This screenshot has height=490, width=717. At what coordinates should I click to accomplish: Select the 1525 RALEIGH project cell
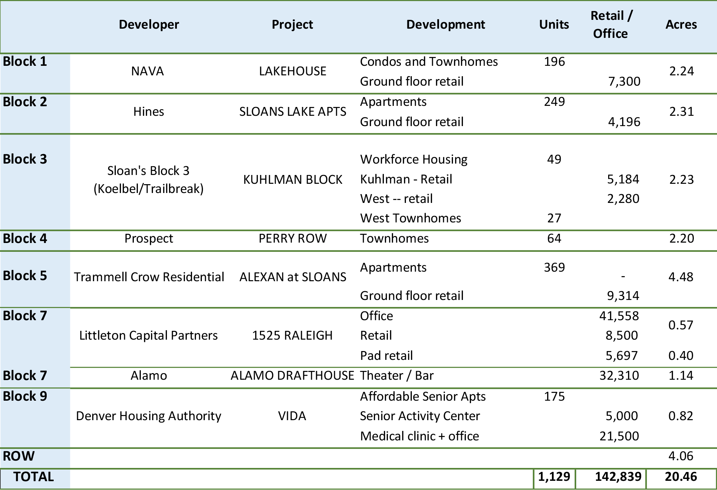click(292, 336)
